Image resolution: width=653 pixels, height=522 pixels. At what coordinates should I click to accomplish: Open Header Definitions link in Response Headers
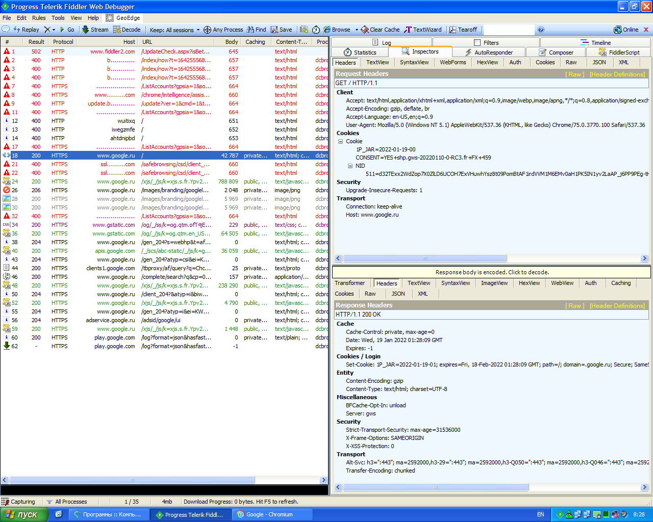pyautogui.click(x=617, y=305)
